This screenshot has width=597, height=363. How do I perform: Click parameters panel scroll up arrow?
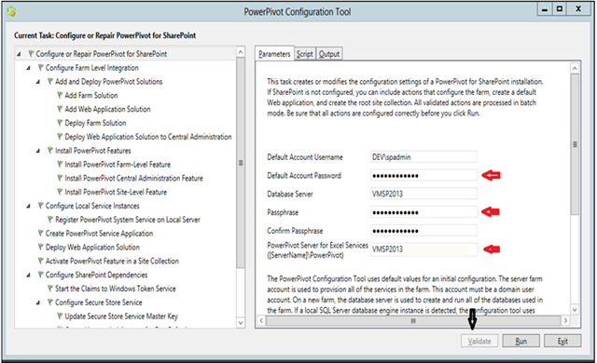click(x=575, y=68)
